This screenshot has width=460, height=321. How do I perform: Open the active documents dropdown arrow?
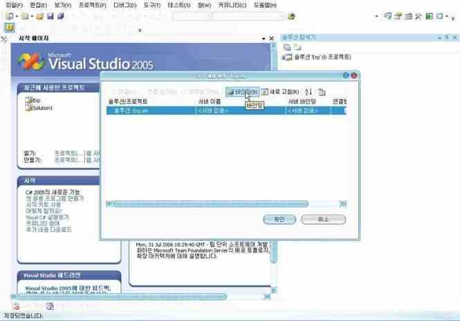coord(264,39)
